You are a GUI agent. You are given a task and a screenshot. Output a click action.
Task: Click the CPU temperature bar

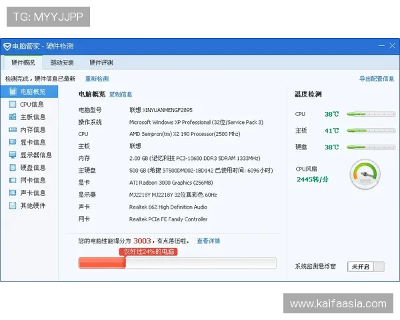[371, 114]
